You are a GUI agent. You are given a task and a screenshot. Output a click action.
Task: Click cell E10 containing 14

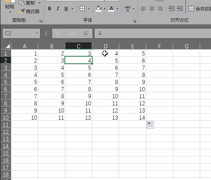133,117
